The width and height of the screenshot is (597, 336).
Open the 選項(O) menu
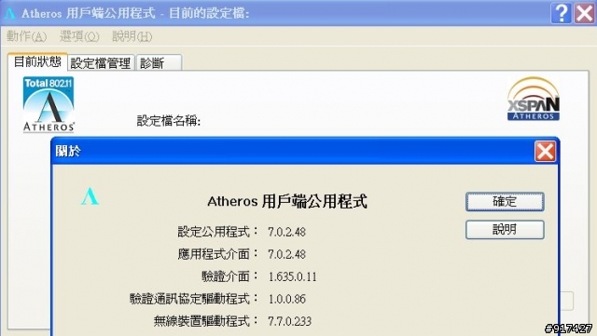click(79, 36)
